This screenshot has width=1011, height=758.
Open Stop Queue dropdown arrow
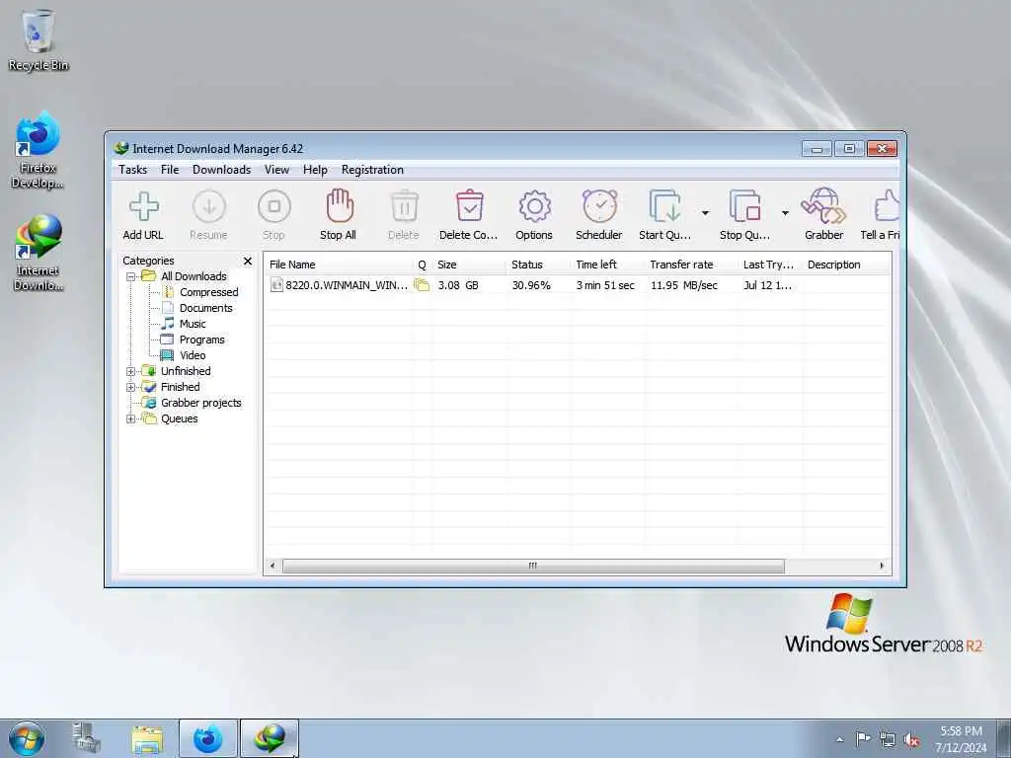(785, 213)
